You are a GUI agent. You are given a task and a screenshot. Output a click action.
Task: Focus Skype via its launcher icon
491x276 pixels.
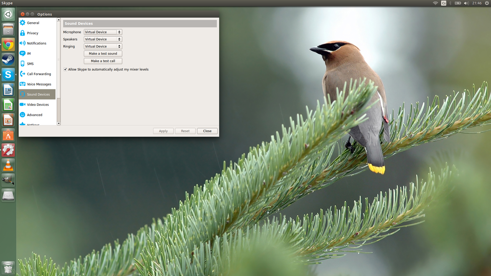pos(8,75)
